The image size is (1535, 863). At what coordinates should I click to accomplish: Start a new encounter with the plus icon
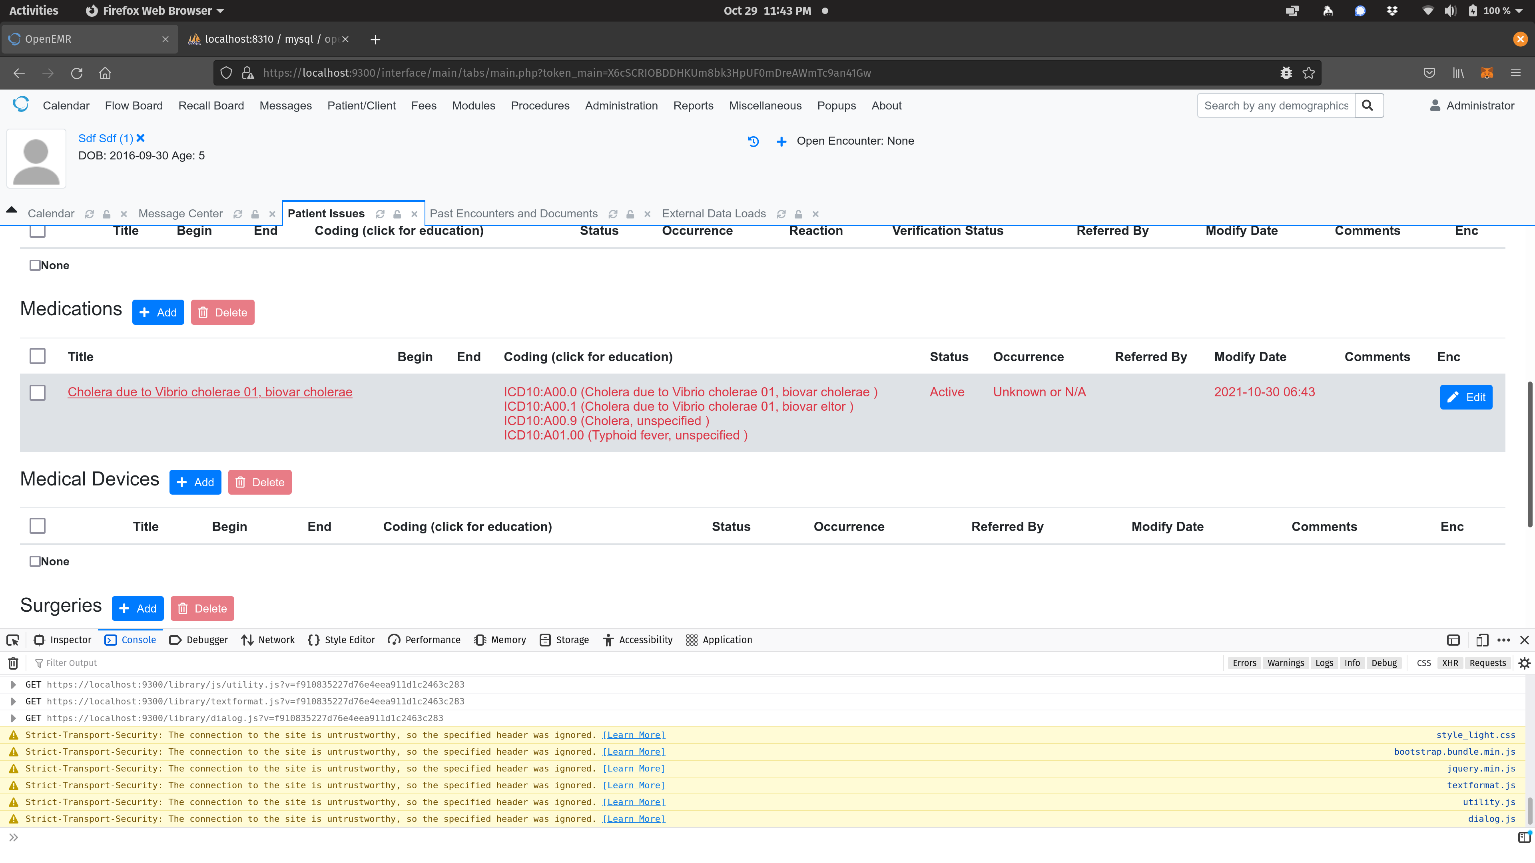[781, 142]
